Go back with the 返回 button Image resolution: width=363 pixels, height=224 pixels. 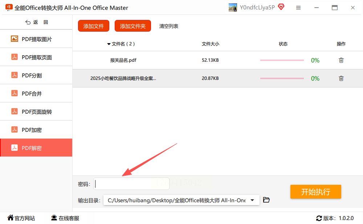(36, 22)
